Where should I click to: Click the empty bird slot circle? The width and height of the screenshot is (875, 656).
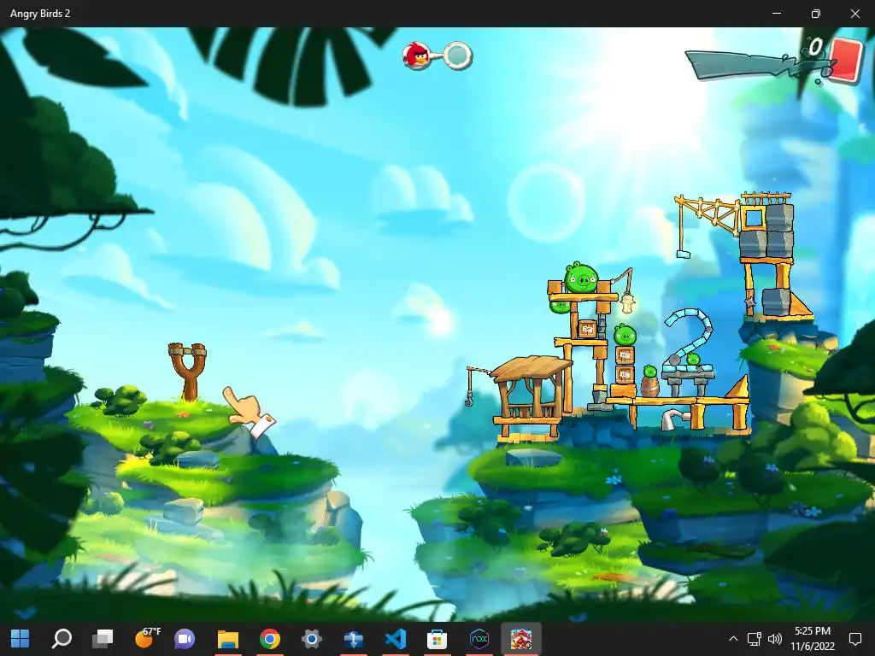pyautogui.click(x=458, y=56)
